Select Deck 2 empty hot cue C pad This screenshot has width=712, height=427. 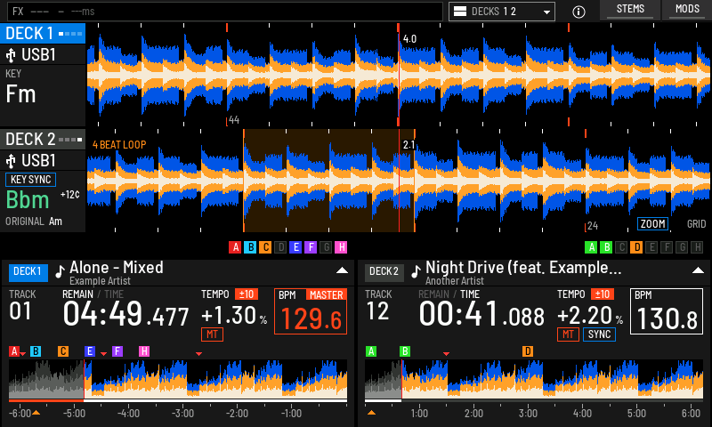[x=621, y=247]
